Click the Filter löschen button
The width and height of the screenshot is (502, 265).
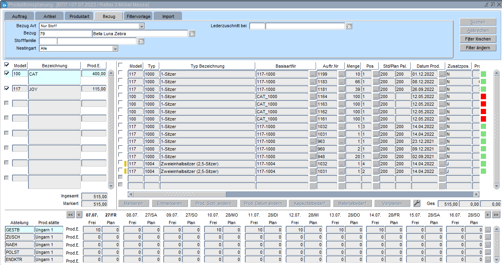(x=478, y=39)
